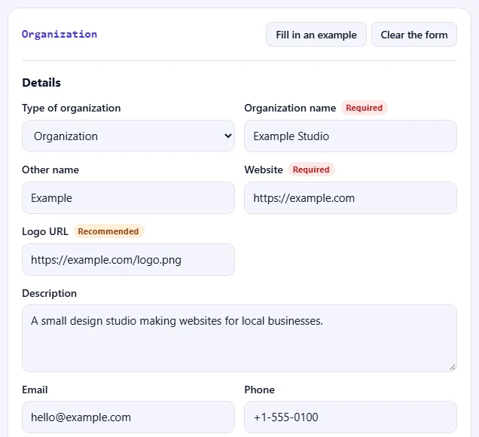Click the Details section heading
This screenshot has height=437, width=479.
pos(41,83)
